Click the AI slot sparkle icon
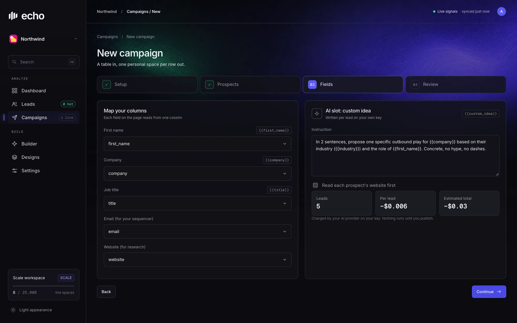This screenshot has height=323, width=517. [x=317, y=114]
